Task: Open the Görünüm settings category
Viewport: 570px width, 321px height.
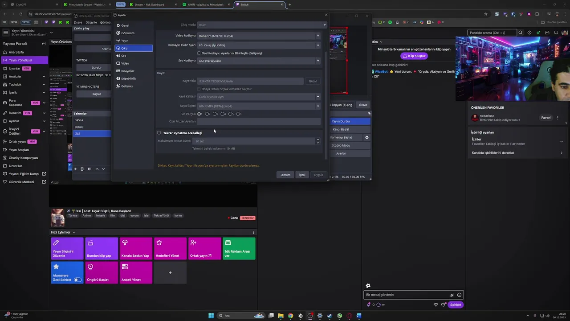Action: [x=134, y=33]
